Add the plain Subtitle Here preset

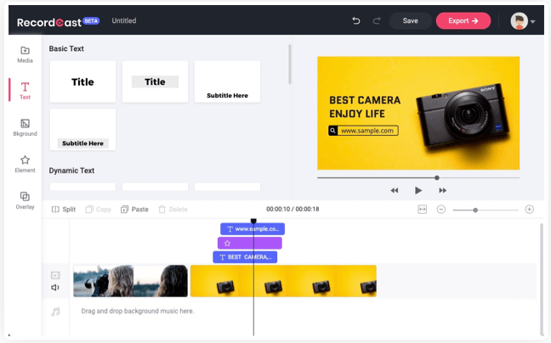pyautogui.click(x=227, y=82)
